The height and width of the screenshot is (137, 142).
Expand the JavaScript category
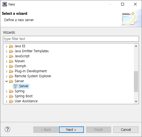(6, 56)
